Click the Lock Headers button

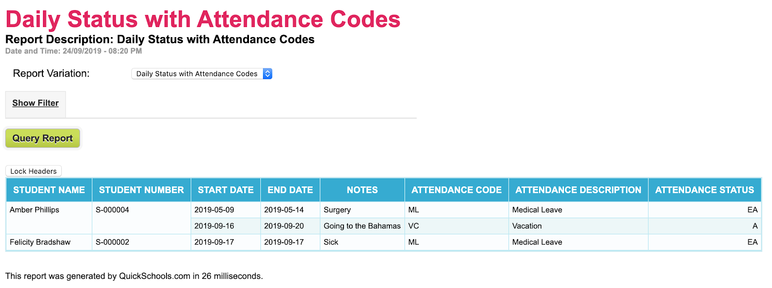click(x=33, y=171)
